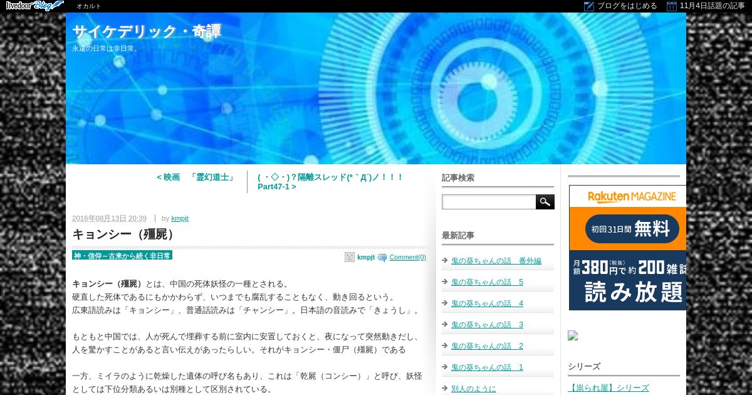Click the シリーズ sidebar heading
752x395 pixels.
[584, 367]
